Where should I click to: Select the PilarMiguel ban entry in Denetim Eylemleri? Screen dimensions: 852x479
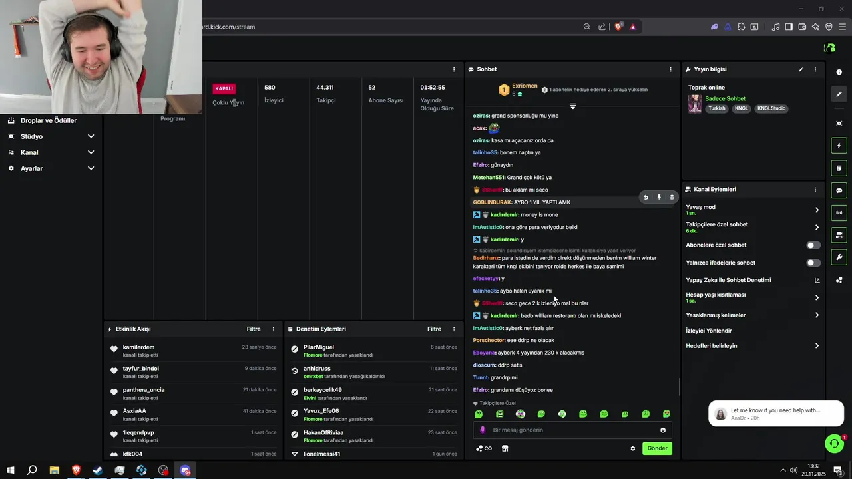pos(373,351)
